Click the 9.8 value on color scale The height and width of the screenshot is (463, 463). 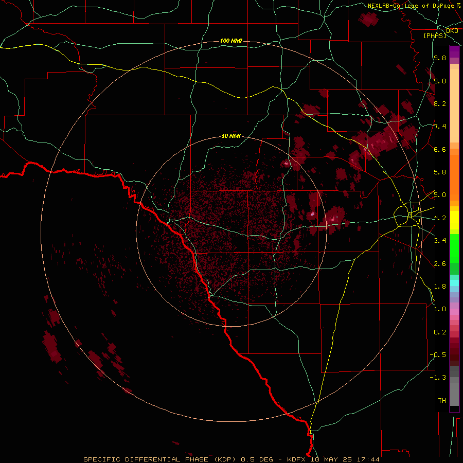click(x=440, y=58)
